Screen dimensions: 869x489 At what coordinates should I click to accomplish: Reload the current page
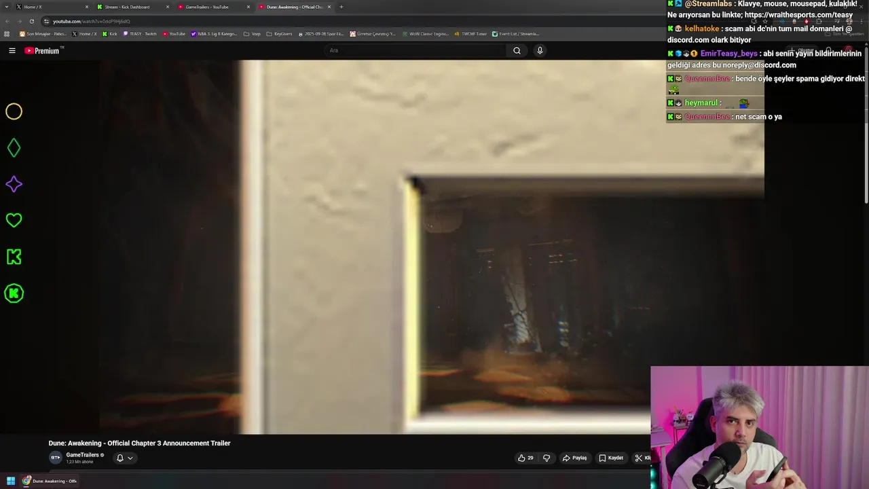(31, 21)
